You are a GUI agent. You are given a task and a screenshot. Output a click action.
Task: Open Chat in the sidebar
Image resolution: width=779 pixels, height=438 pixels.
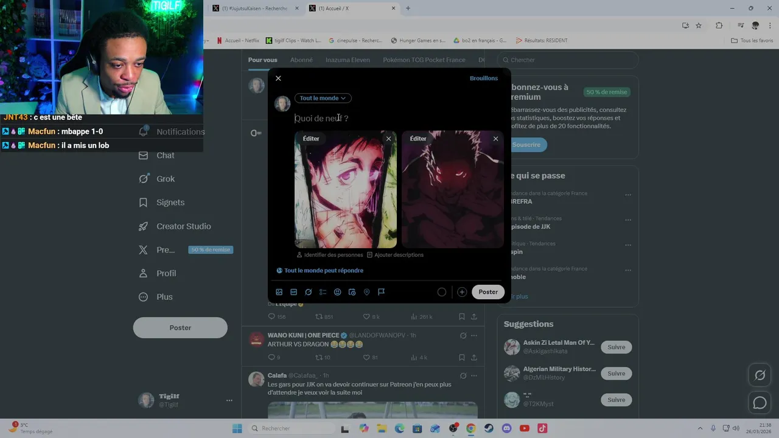(156, 155)
